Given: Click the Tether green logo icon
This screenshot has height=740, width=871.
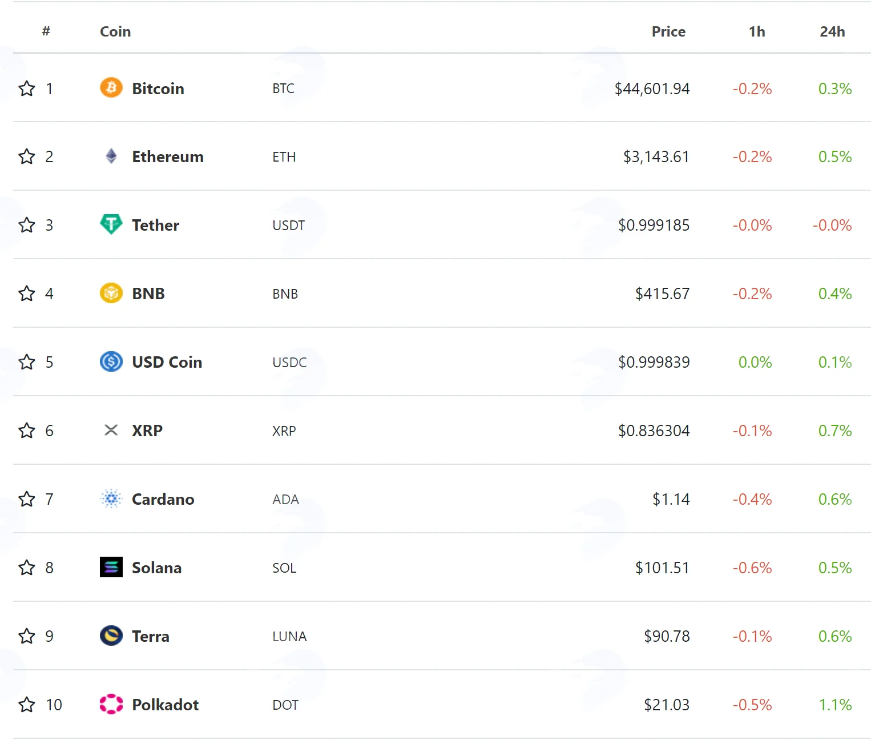Looking at the screenshot, I should pos(111,224).
